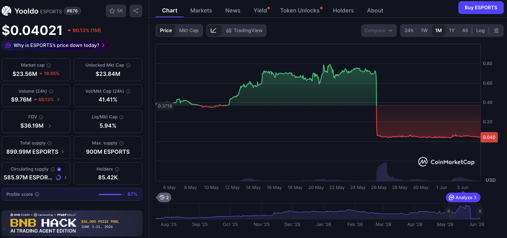The image size is (507, 238).
Task: Open the Yield tab
Action: coord(261,10)
